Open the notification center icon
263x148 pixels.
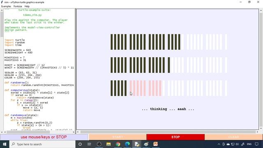[256, 144]
